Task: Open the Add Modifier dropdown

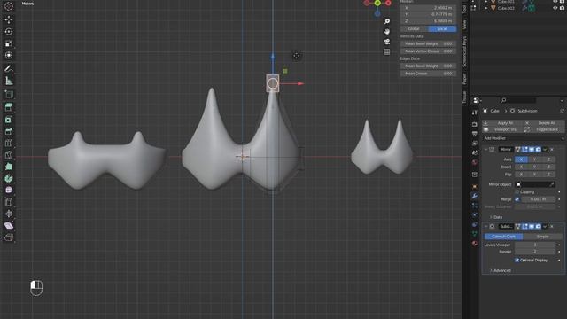Action: pyautogui.click(x=524, y=138)
